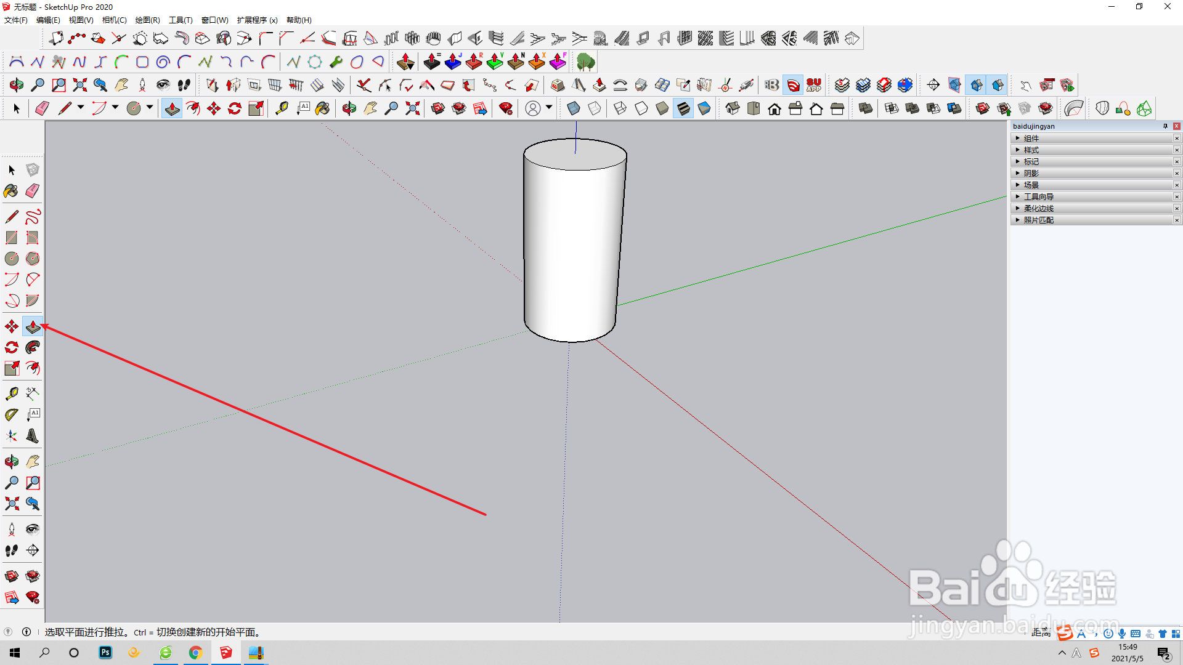
Task: Pin the baidujingyan tray
Action: (1165, 126)
